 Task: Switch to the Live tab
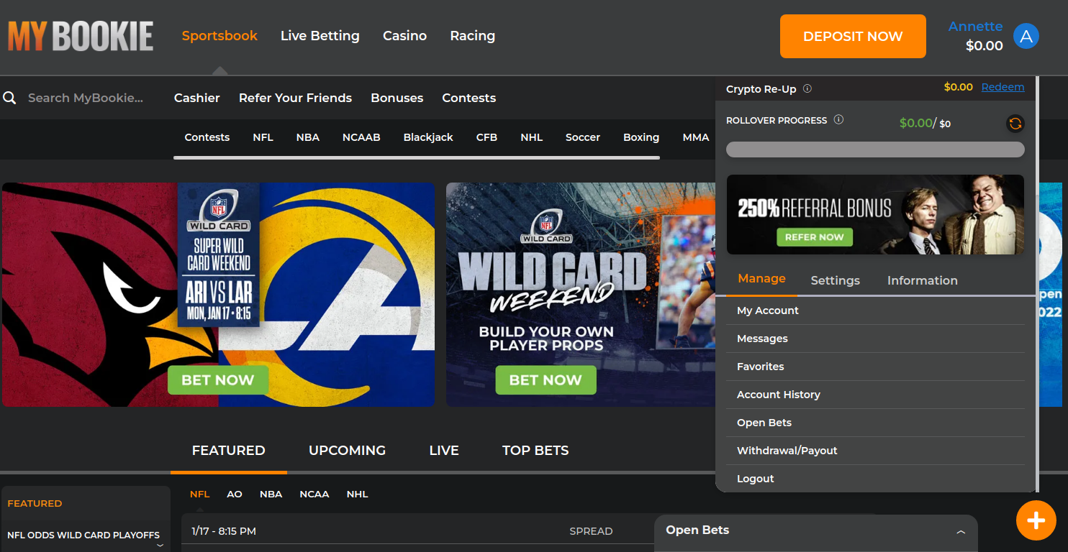(x=444, y=451)
